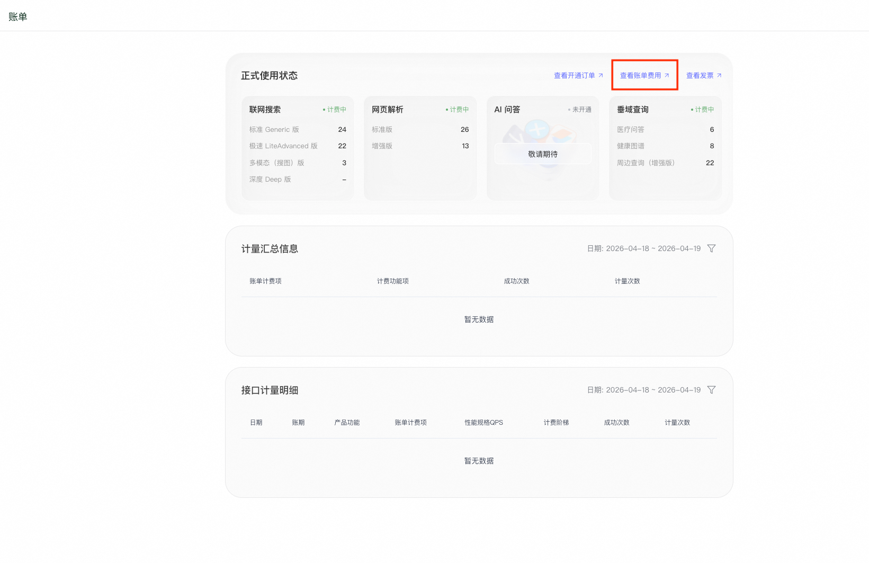
Task: Click the 日期 column header
Action: [256, 423]
